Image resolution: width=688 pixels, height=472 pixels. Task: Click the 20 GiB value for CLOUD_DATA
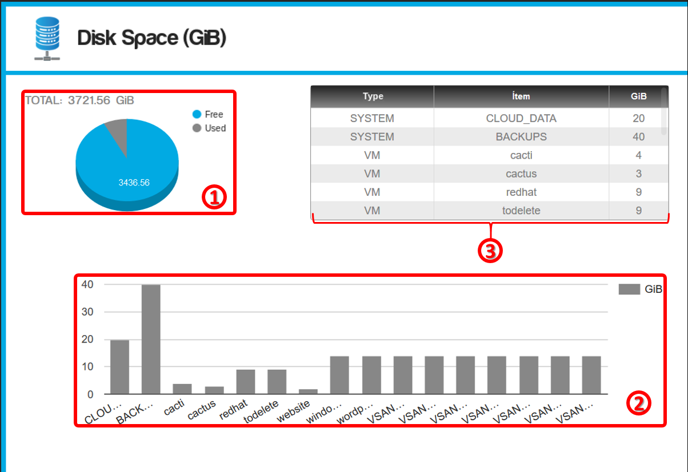(638, 119)
